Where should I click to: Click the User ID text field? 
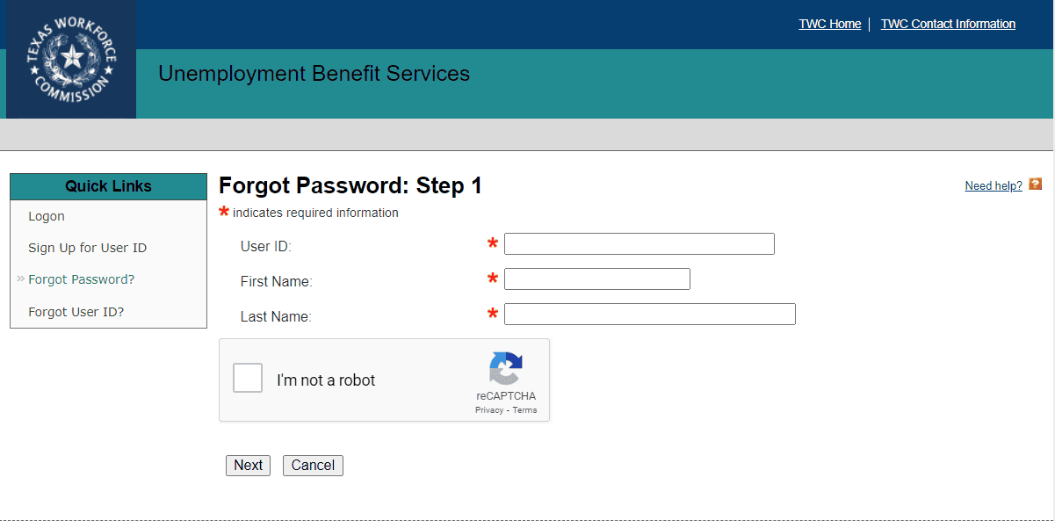pyautogui.click(x=639, y=244)
